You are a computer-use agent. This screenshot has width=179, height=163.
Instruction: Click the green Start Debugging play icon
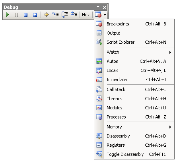(8, 15)
